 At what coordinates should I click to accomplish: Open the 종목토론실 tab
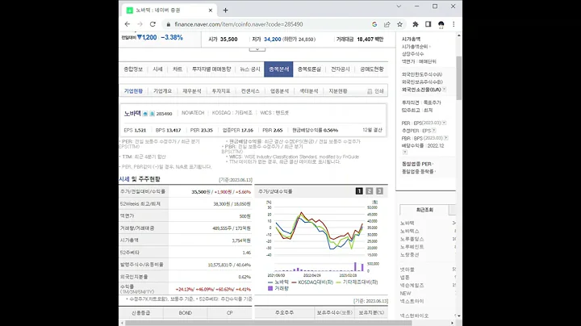click(x=309, y=69)
